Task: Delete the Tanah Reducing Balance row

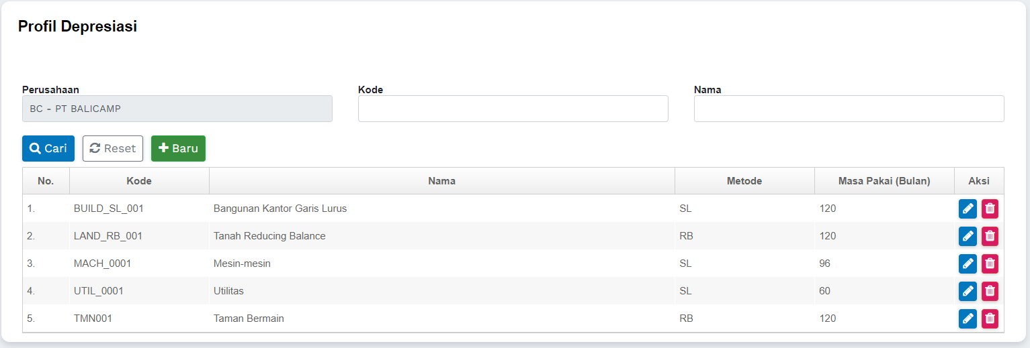Action: [x=990, y=236]
